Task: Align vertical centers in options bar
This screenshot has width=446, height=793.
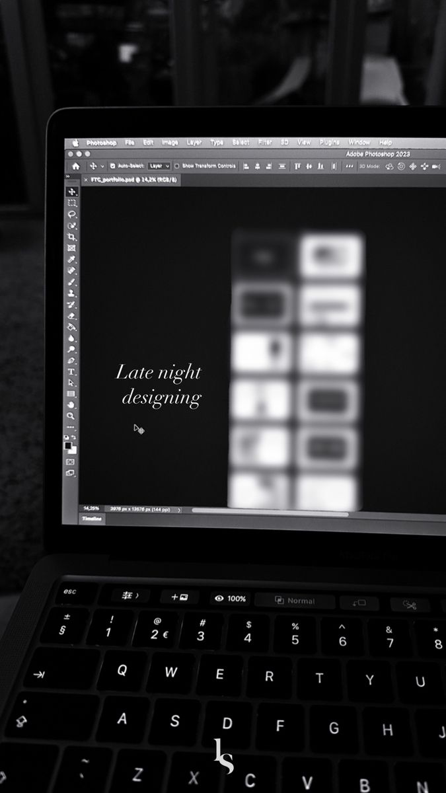Action: pyautogui.click(x=309, y=167)
